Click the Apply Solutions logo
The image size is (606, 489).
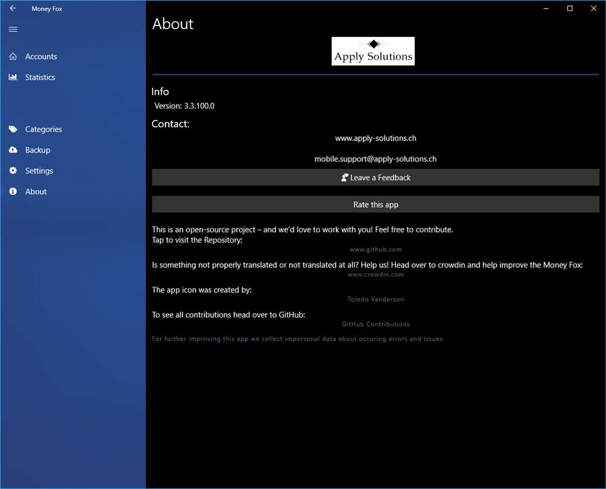(373, 51)
